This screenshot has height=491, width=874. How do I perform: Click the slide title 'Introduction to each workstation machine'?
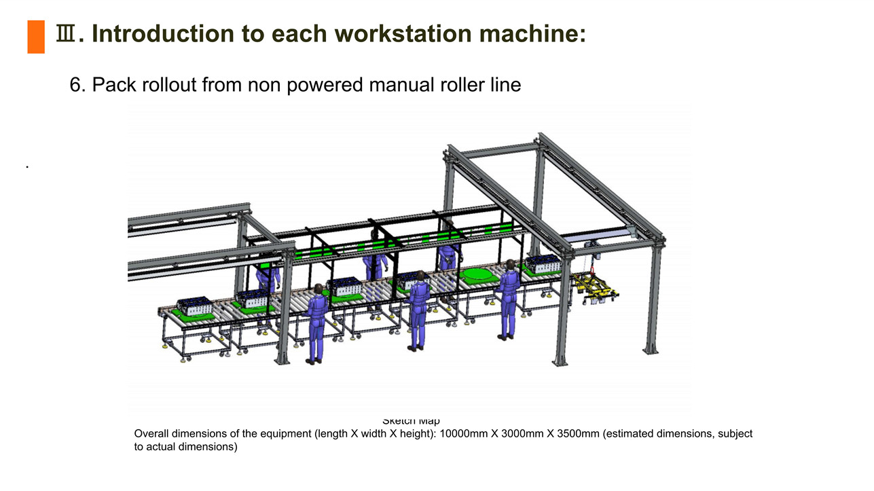[321, 34]
